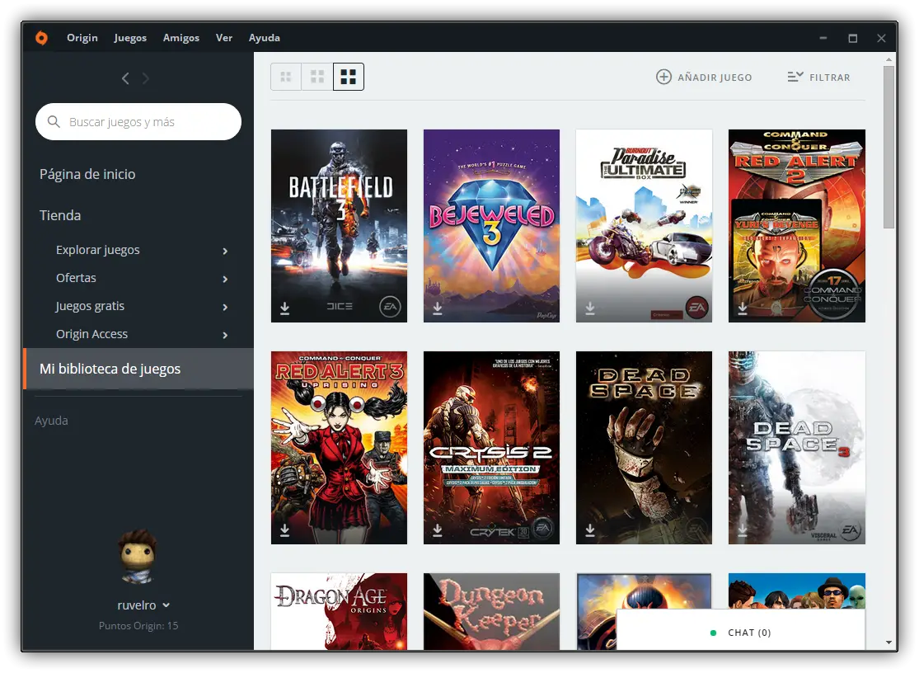Expand Origin Access submenu
The width and height of the screenshot is (919, 673).
pos(225,336)
